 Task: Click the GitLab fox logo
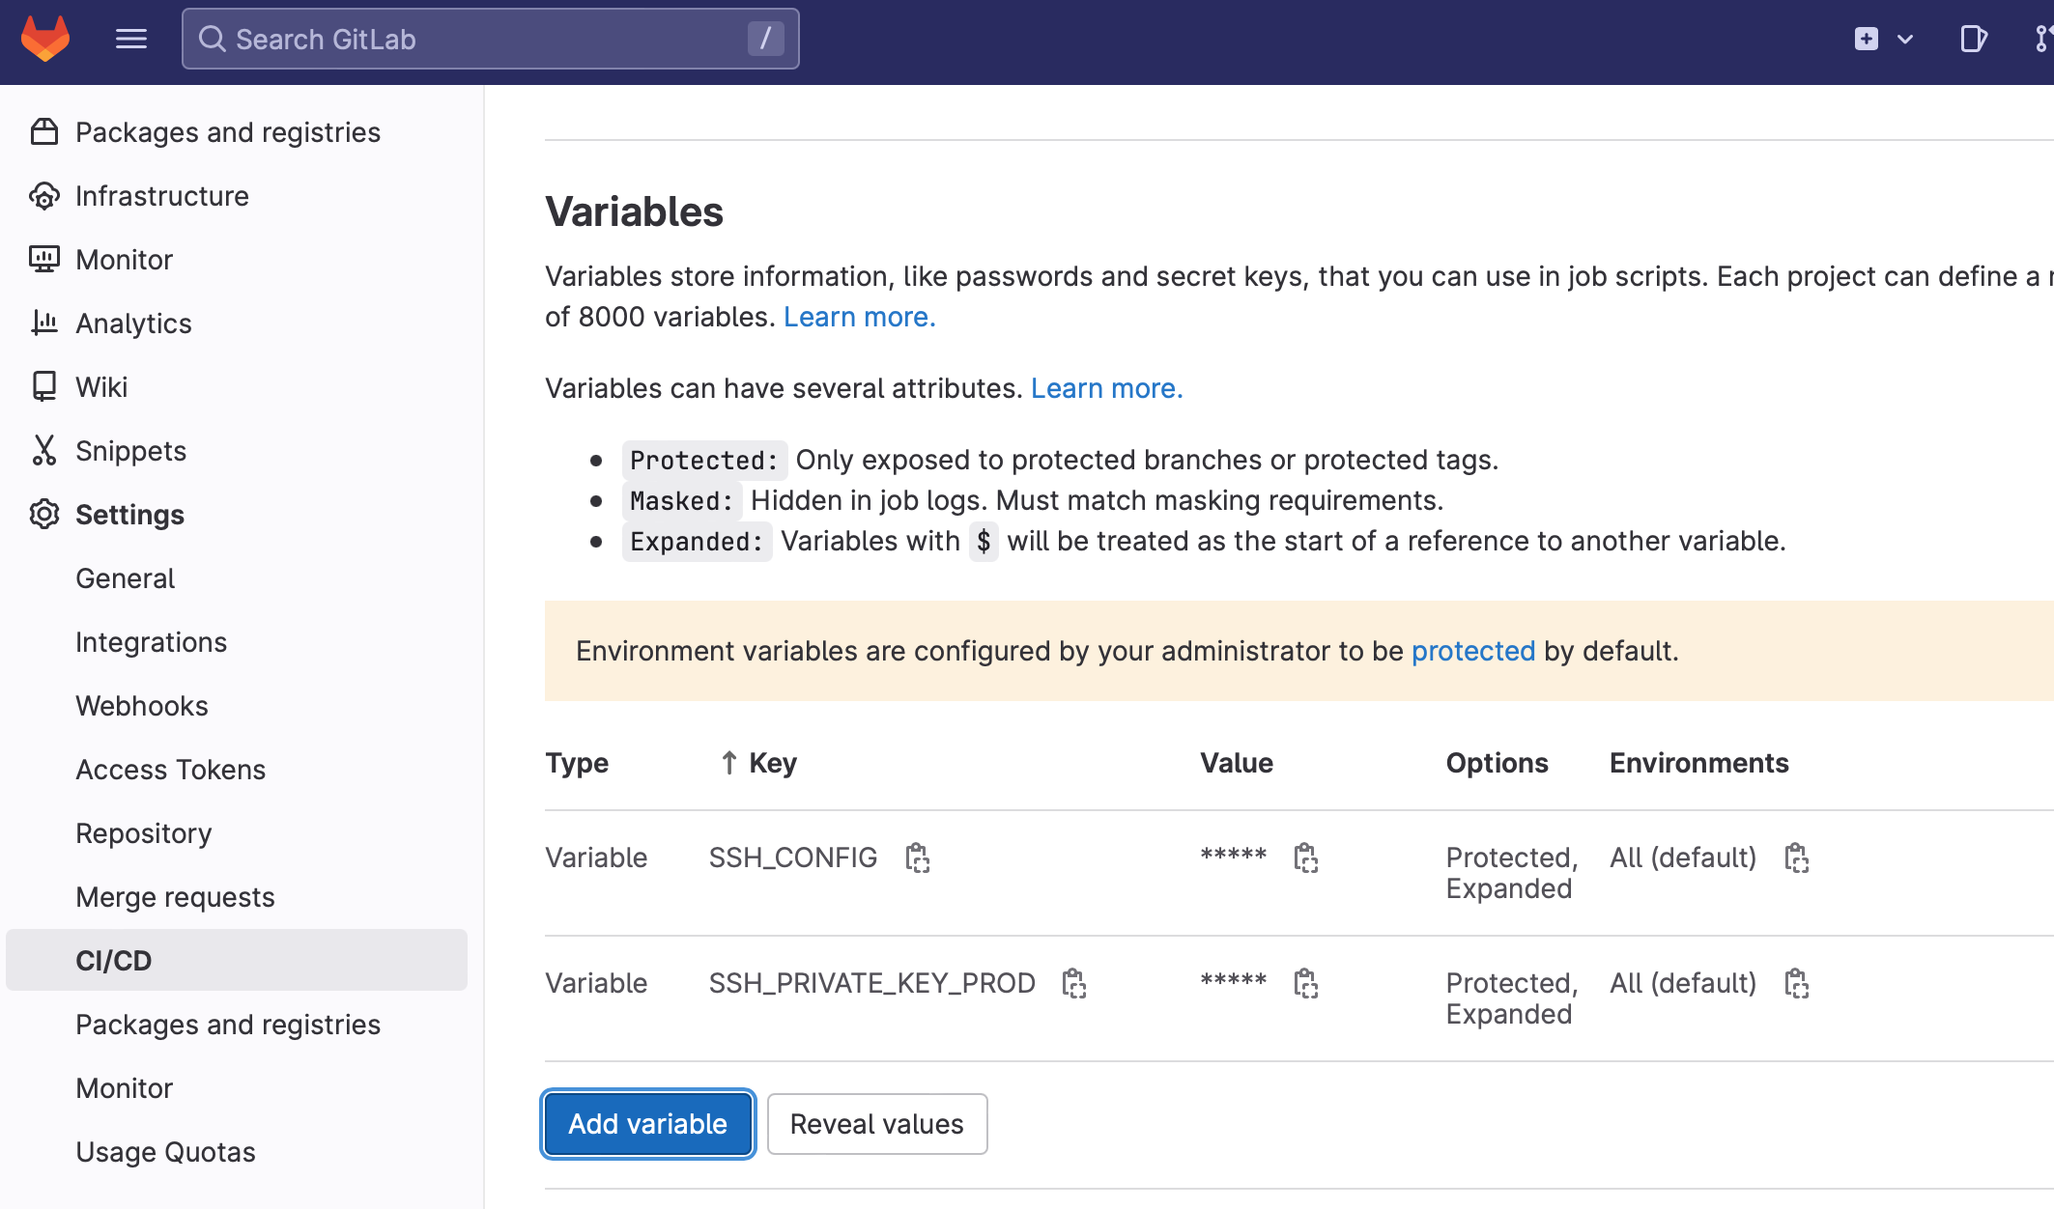pyautogui.click(x=45, y=39)
